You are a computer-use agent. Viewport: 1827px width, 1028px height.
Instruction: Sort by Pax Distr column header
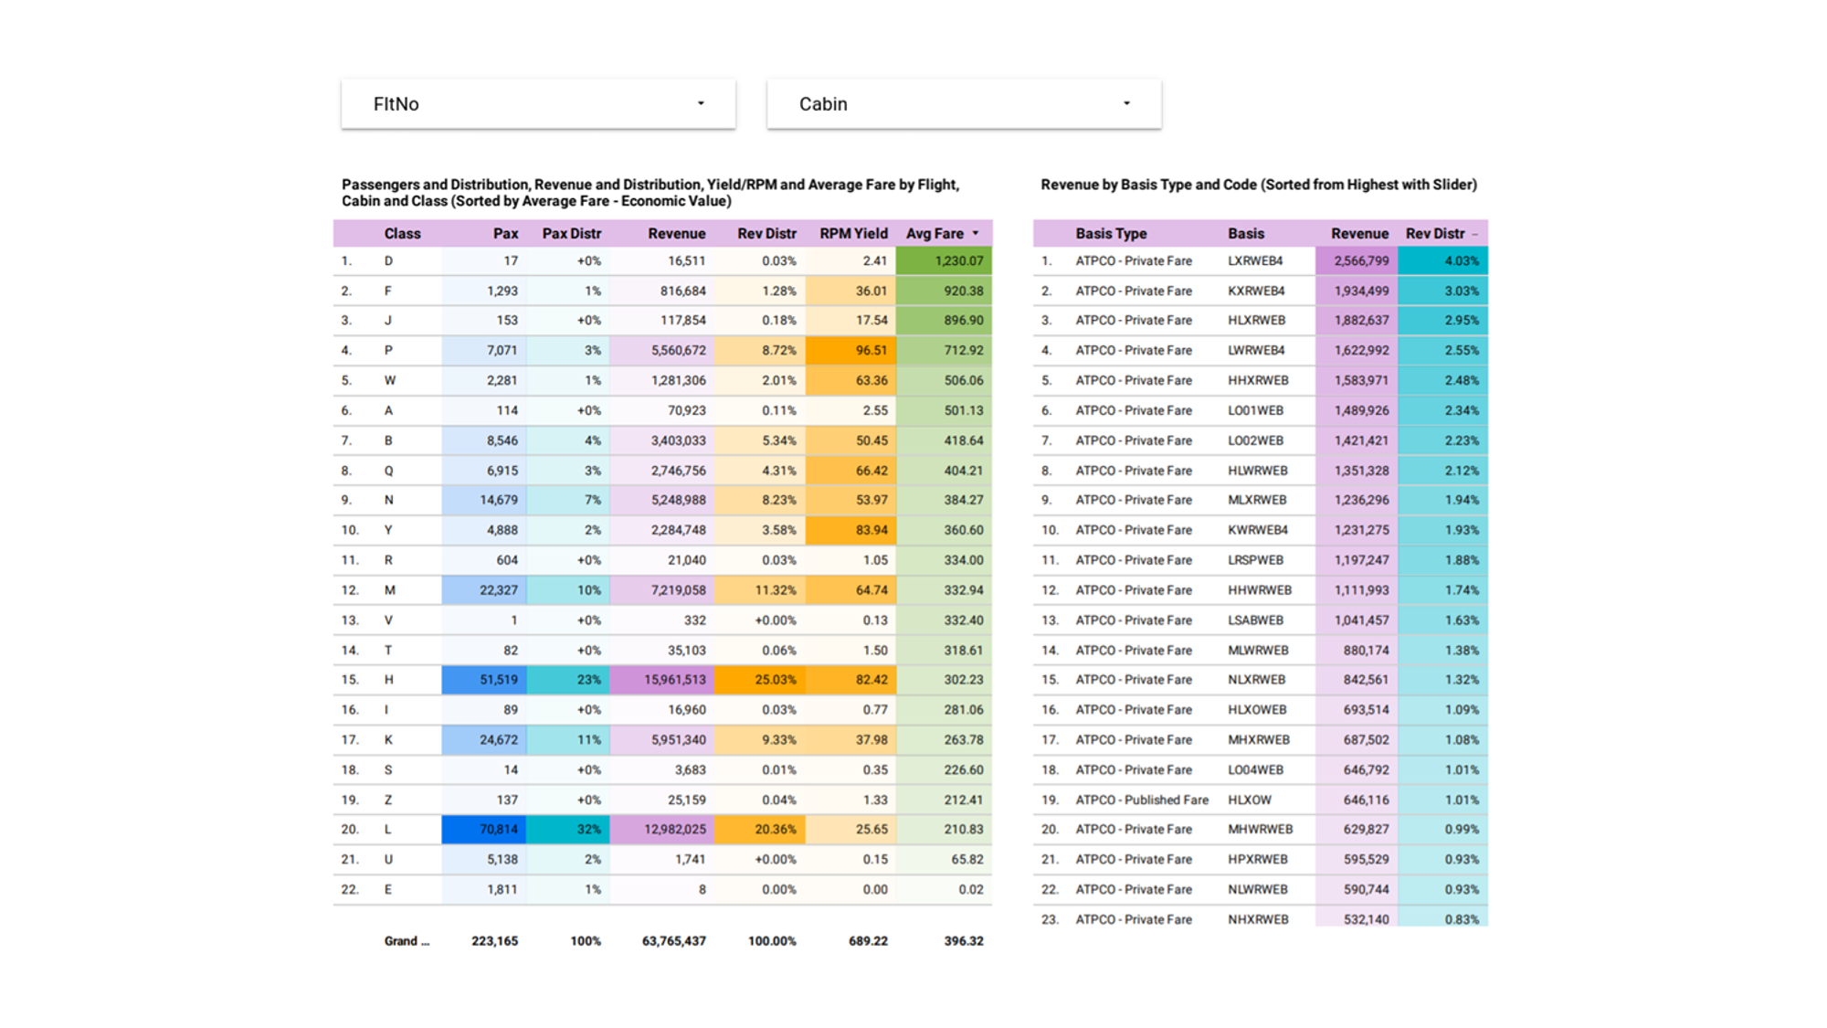click(571, 234)
